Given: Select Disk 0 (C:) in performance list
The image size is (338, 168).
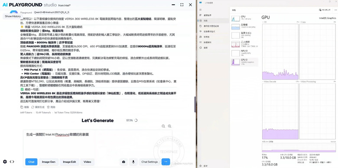Looking at the screenshot, I should 244,35.
